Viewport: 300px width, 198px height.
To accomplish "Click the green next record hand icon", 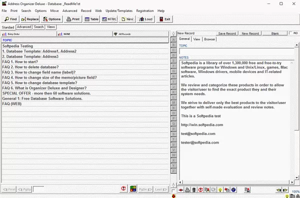I will coord(285,190).
